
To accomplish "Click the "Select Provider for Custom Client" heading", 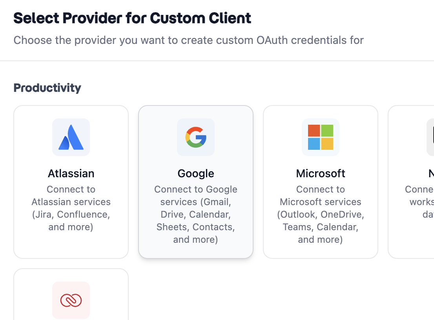I will [132, 18].
